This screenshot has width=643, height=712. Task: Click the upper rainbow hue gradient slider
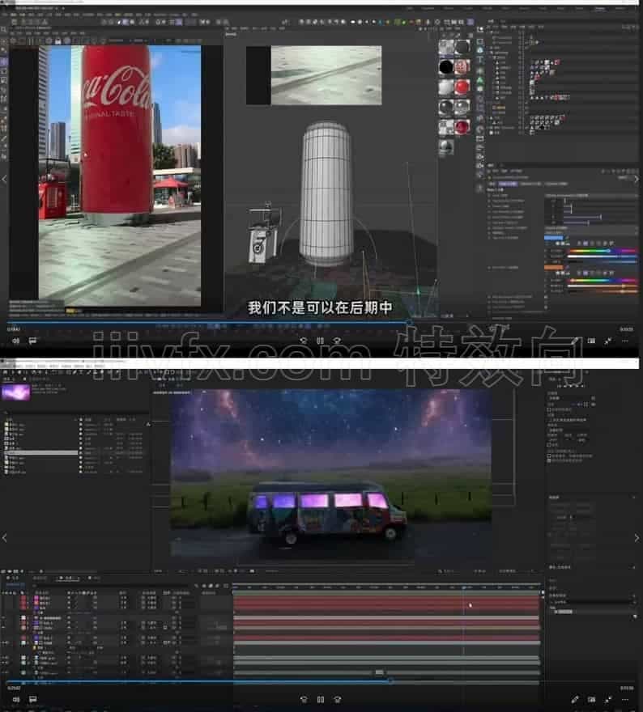coord(602,251)
